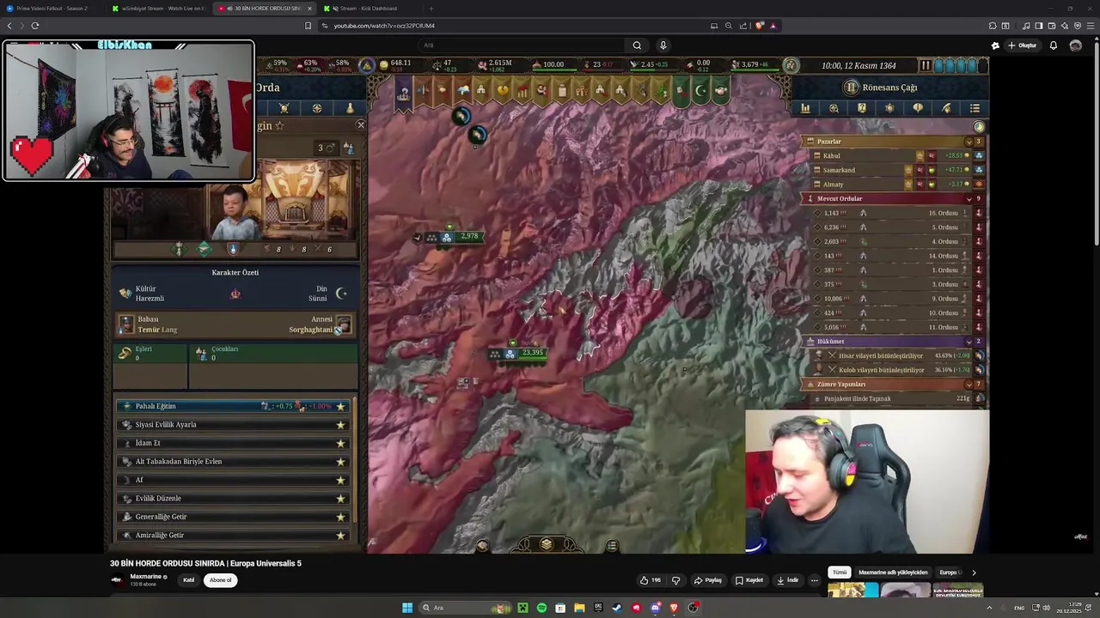Click the manpower value 3,679
The width and height of the screenshot is (1100, 618).
click(749, 64)
